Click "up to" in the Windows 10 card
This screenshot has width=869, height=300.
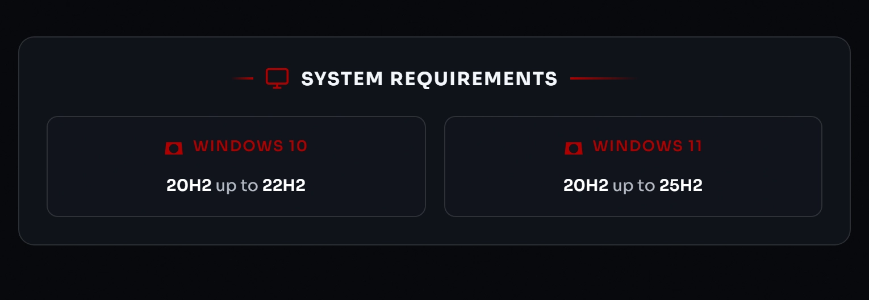click(x=236, y=185)
